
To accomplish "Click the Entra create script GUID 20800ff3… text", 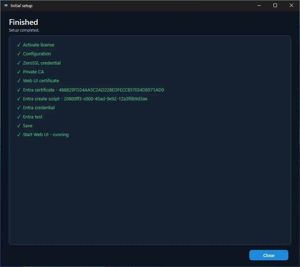I will (x=106, y=99).
